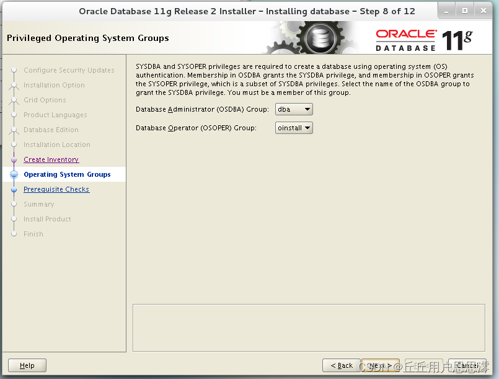Screen dimensions: 499x379
Task: Click the Install Product step label
Action: [x=47, y=219]
